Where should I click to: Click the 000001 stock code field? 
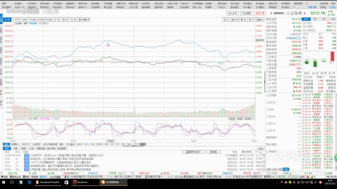279,13
